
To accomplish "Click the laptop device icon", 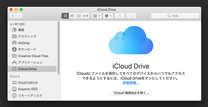I will (14, 83).
